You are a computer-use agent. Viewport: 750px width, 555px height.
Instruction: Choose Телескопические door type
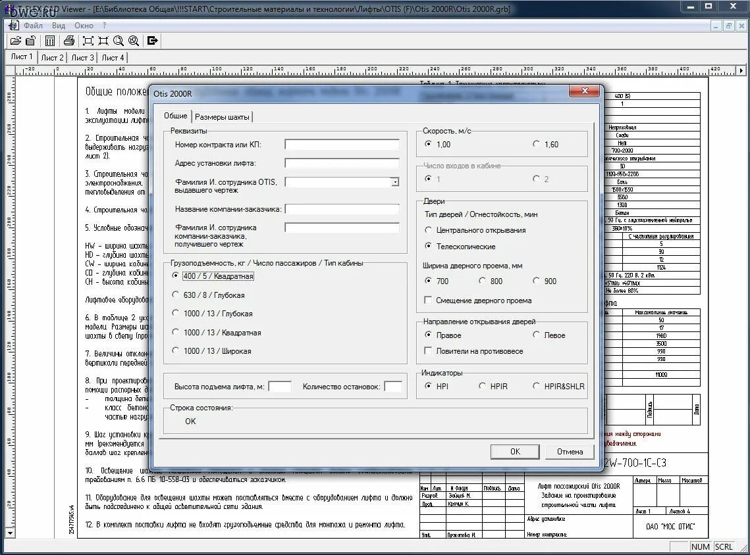460,247
